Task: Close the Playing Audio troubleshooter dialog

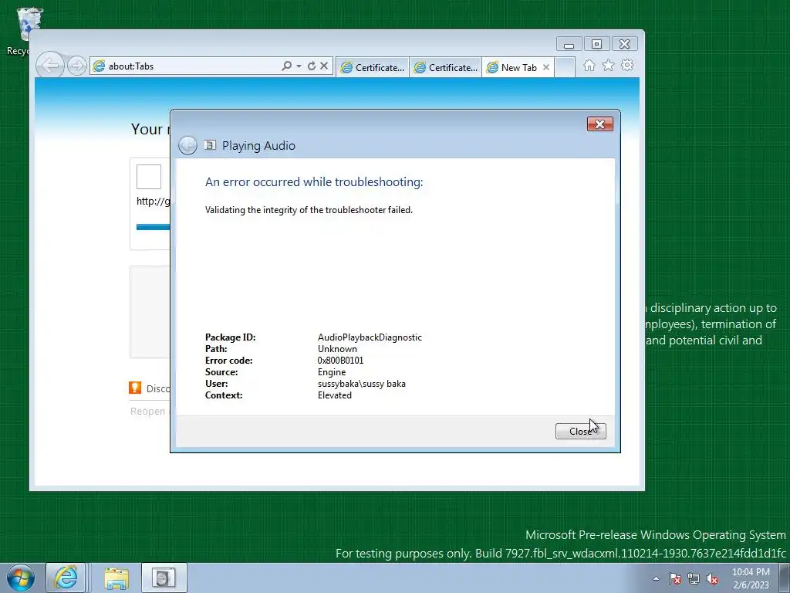Action: pyautogui.click(x=580, y=431)
